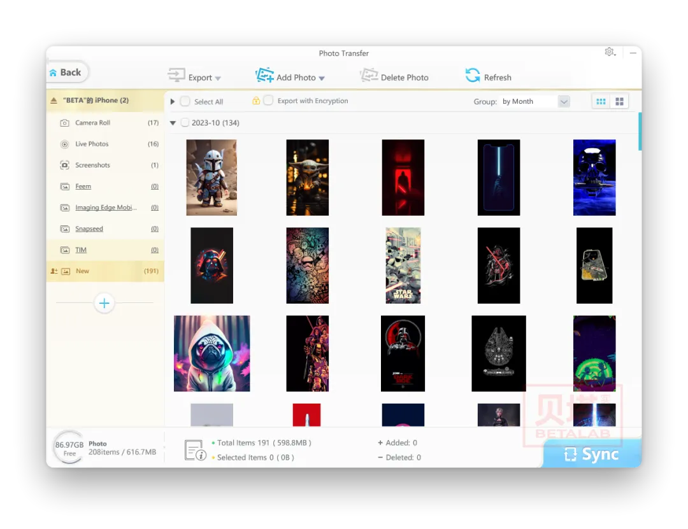Select the "BETA"的 iPhone (2) device header
Viewport: 688px width, 529px height.
click(105, 101)
